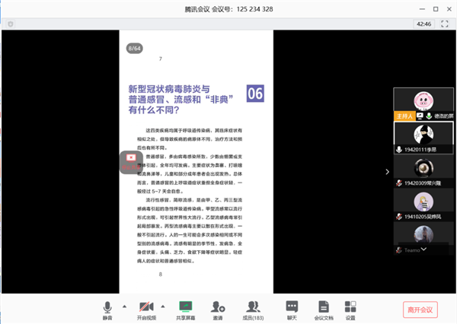
Task: Enter full screen mode
Action: pyautogui.click(x=445, y=24)
